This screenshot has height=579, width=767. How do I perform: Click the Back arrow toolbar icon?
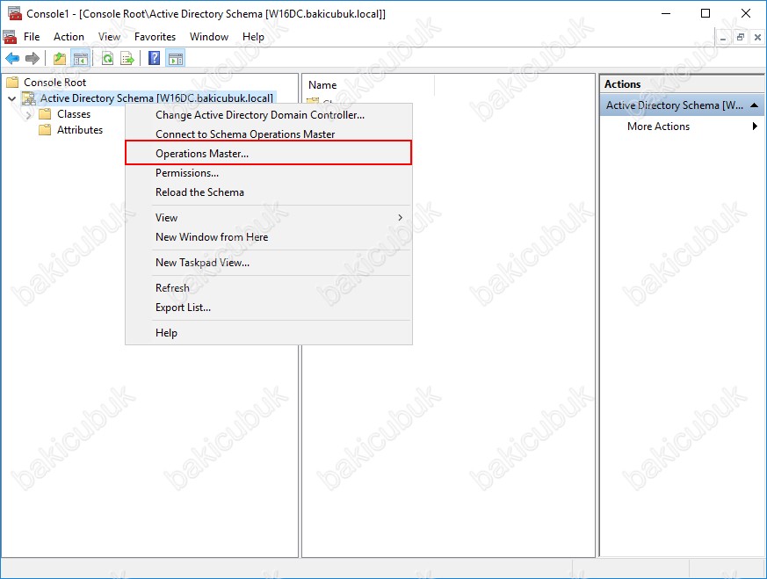click(12, 59)
